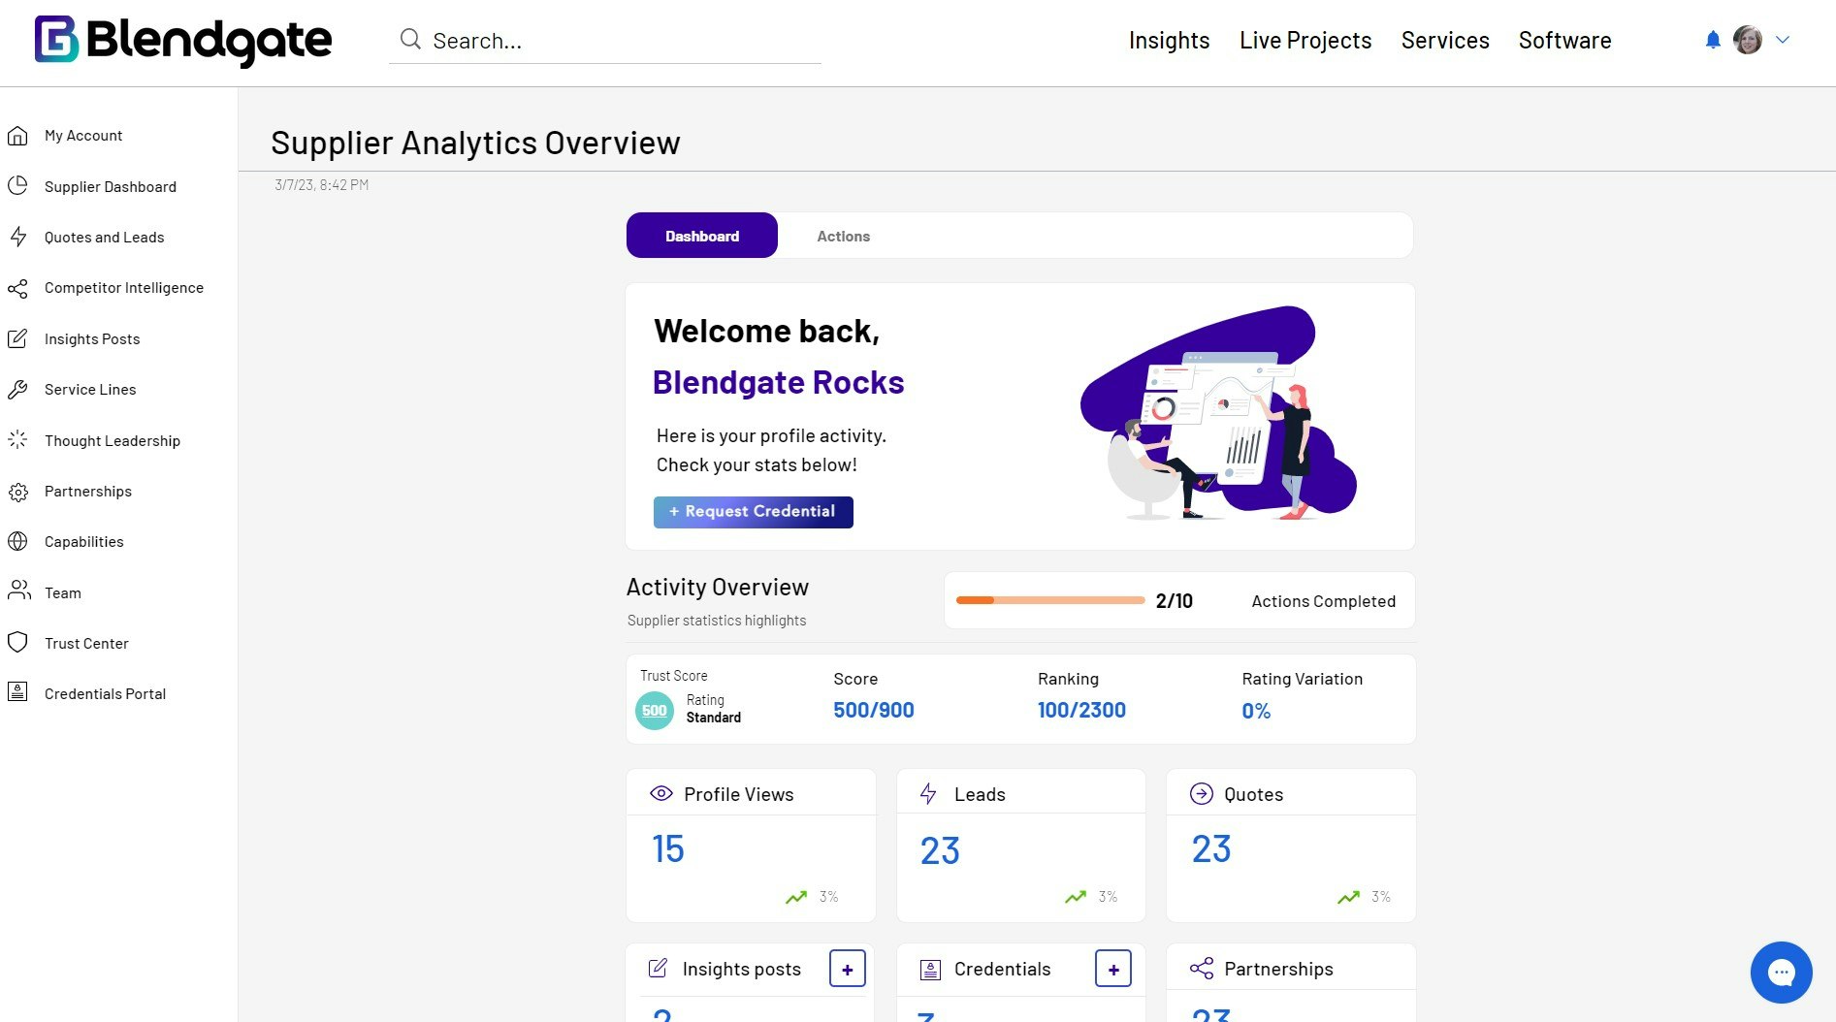Open Competitor Intelligence section

pyautogui.click(x=124, y=288)
